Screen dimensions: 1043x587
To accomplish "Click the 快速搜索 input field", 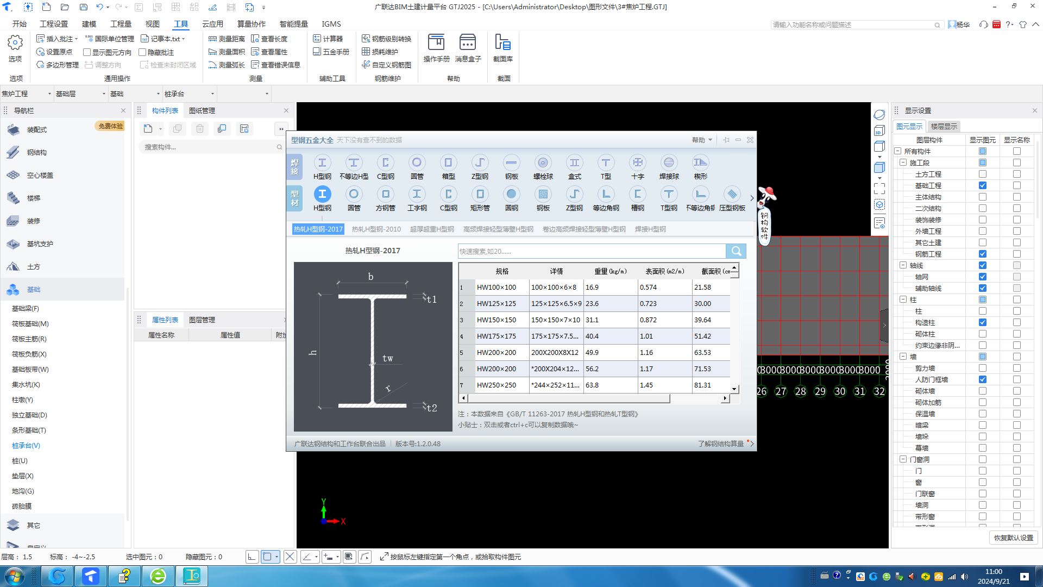I will (592, 251).
